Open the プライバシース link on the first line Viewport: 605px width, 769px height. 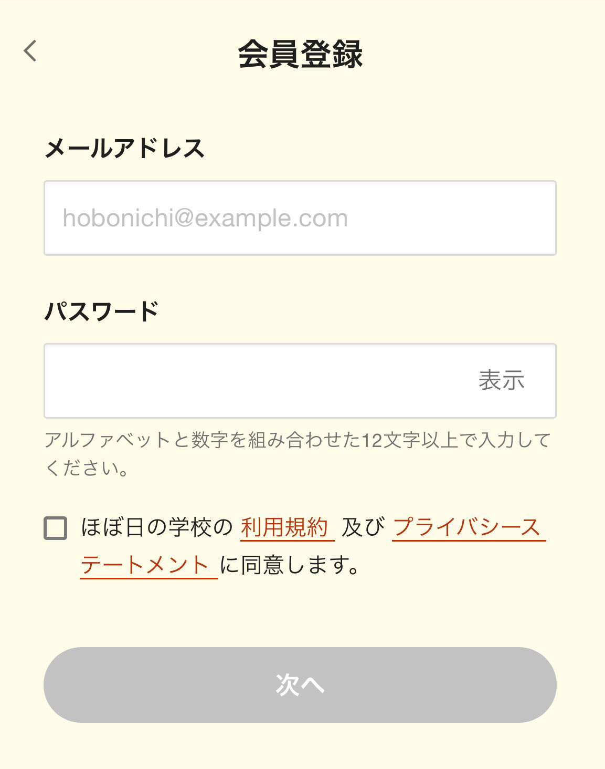(467, 527)
